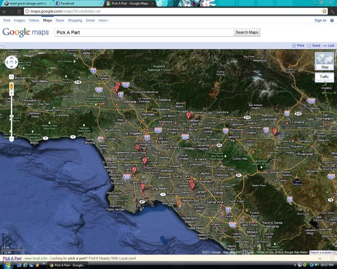Open marker I near Compton

(x=145, y=161)
